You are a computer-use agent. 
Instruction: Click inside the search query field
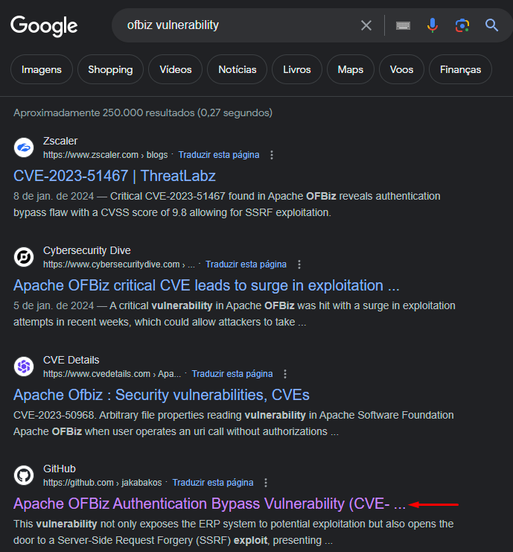[x=238, y=25]
